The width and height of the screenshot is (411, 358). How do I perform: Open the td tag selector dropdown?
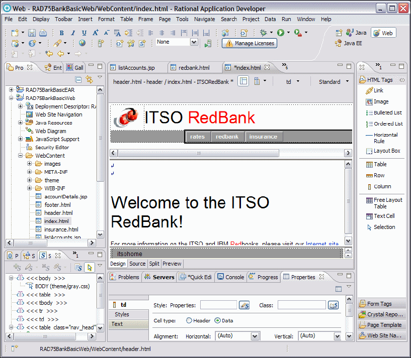tap(298, 81)
